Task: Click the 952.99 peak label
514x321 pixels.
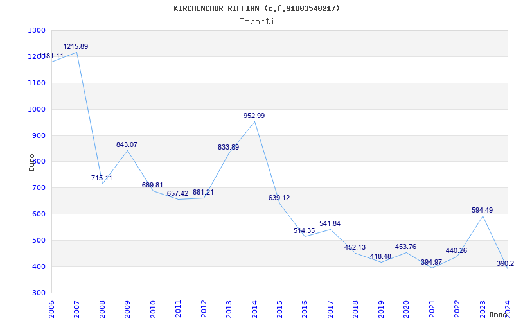Action: tap(254, 116)
